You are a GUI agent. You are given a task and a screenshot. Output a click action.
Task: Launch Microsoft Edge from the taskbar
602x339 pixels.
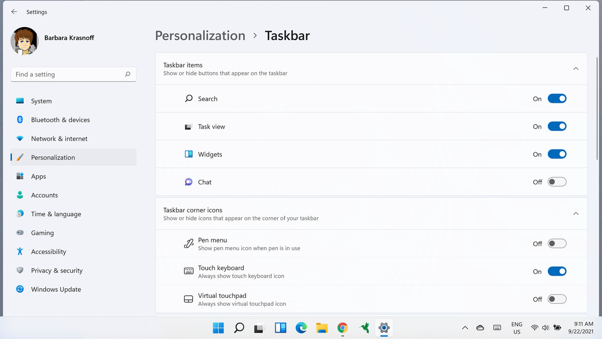[x=301, y=328]
